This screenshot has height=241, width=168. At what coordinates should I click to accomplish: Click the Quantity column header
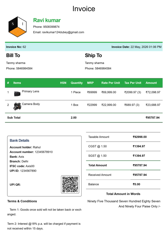point(77,83)
